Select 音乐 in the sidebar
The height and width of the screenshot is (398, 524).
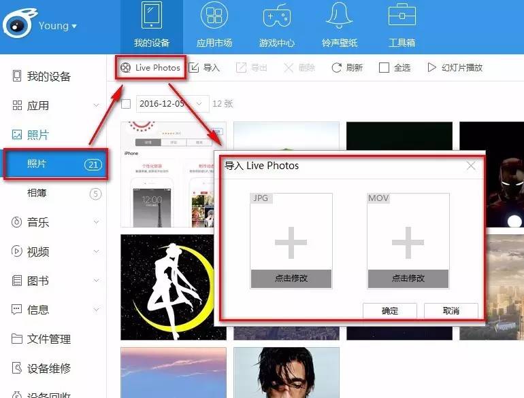31,222
